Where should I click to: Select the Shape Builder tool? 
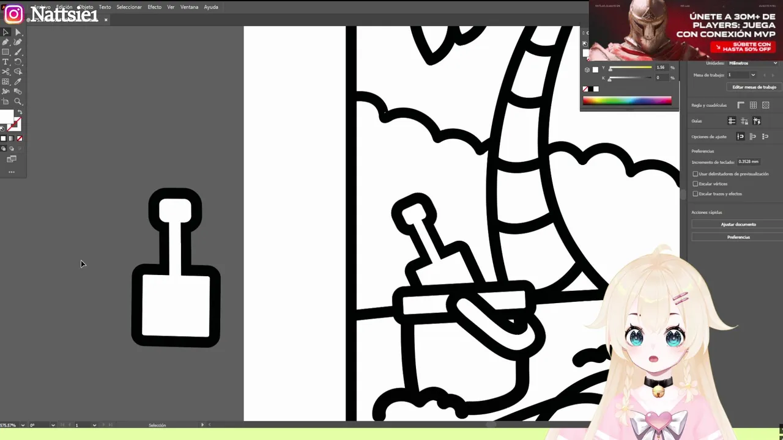pyautogui.click(x=18, y=71)
